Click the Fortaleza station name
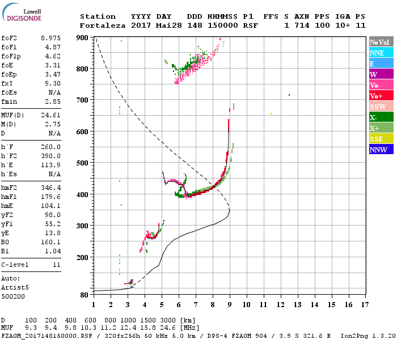This screenshot has width=397, height=340. click(x=103, y=25)
